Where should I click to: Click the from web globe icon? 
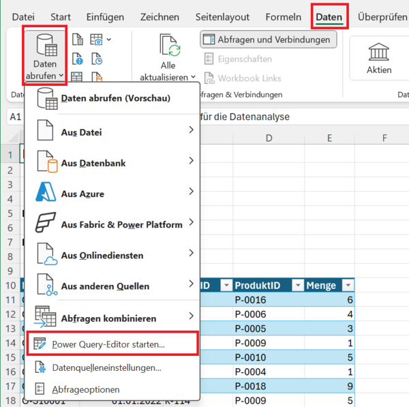tap(78, 60)
